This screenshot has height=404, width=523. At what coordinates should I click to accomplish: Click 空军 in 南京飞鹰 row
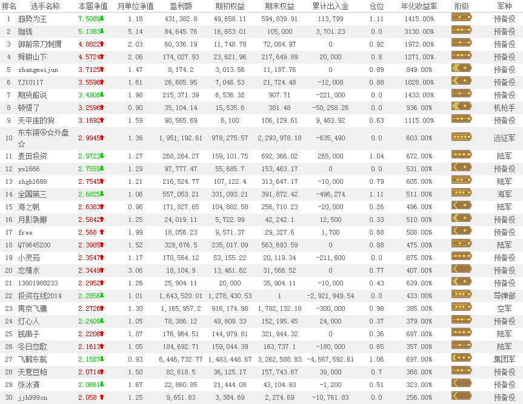tap(504, 308)
